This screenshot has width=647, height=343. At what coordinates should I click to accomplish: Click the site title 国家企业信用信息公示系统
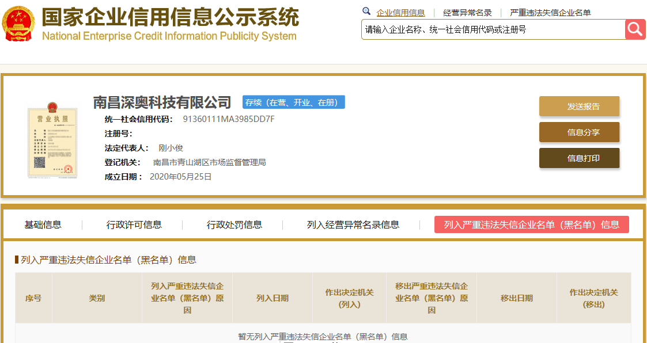[170, 18]
